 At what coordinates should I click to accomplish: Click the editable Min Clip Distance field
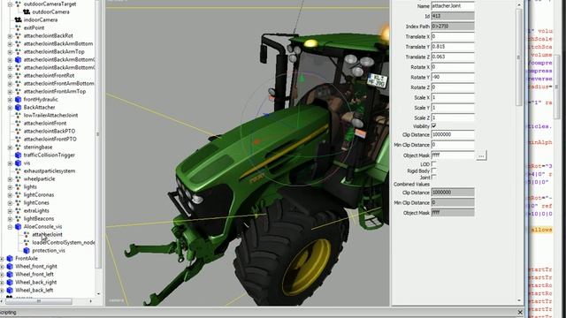click(453, 145)
